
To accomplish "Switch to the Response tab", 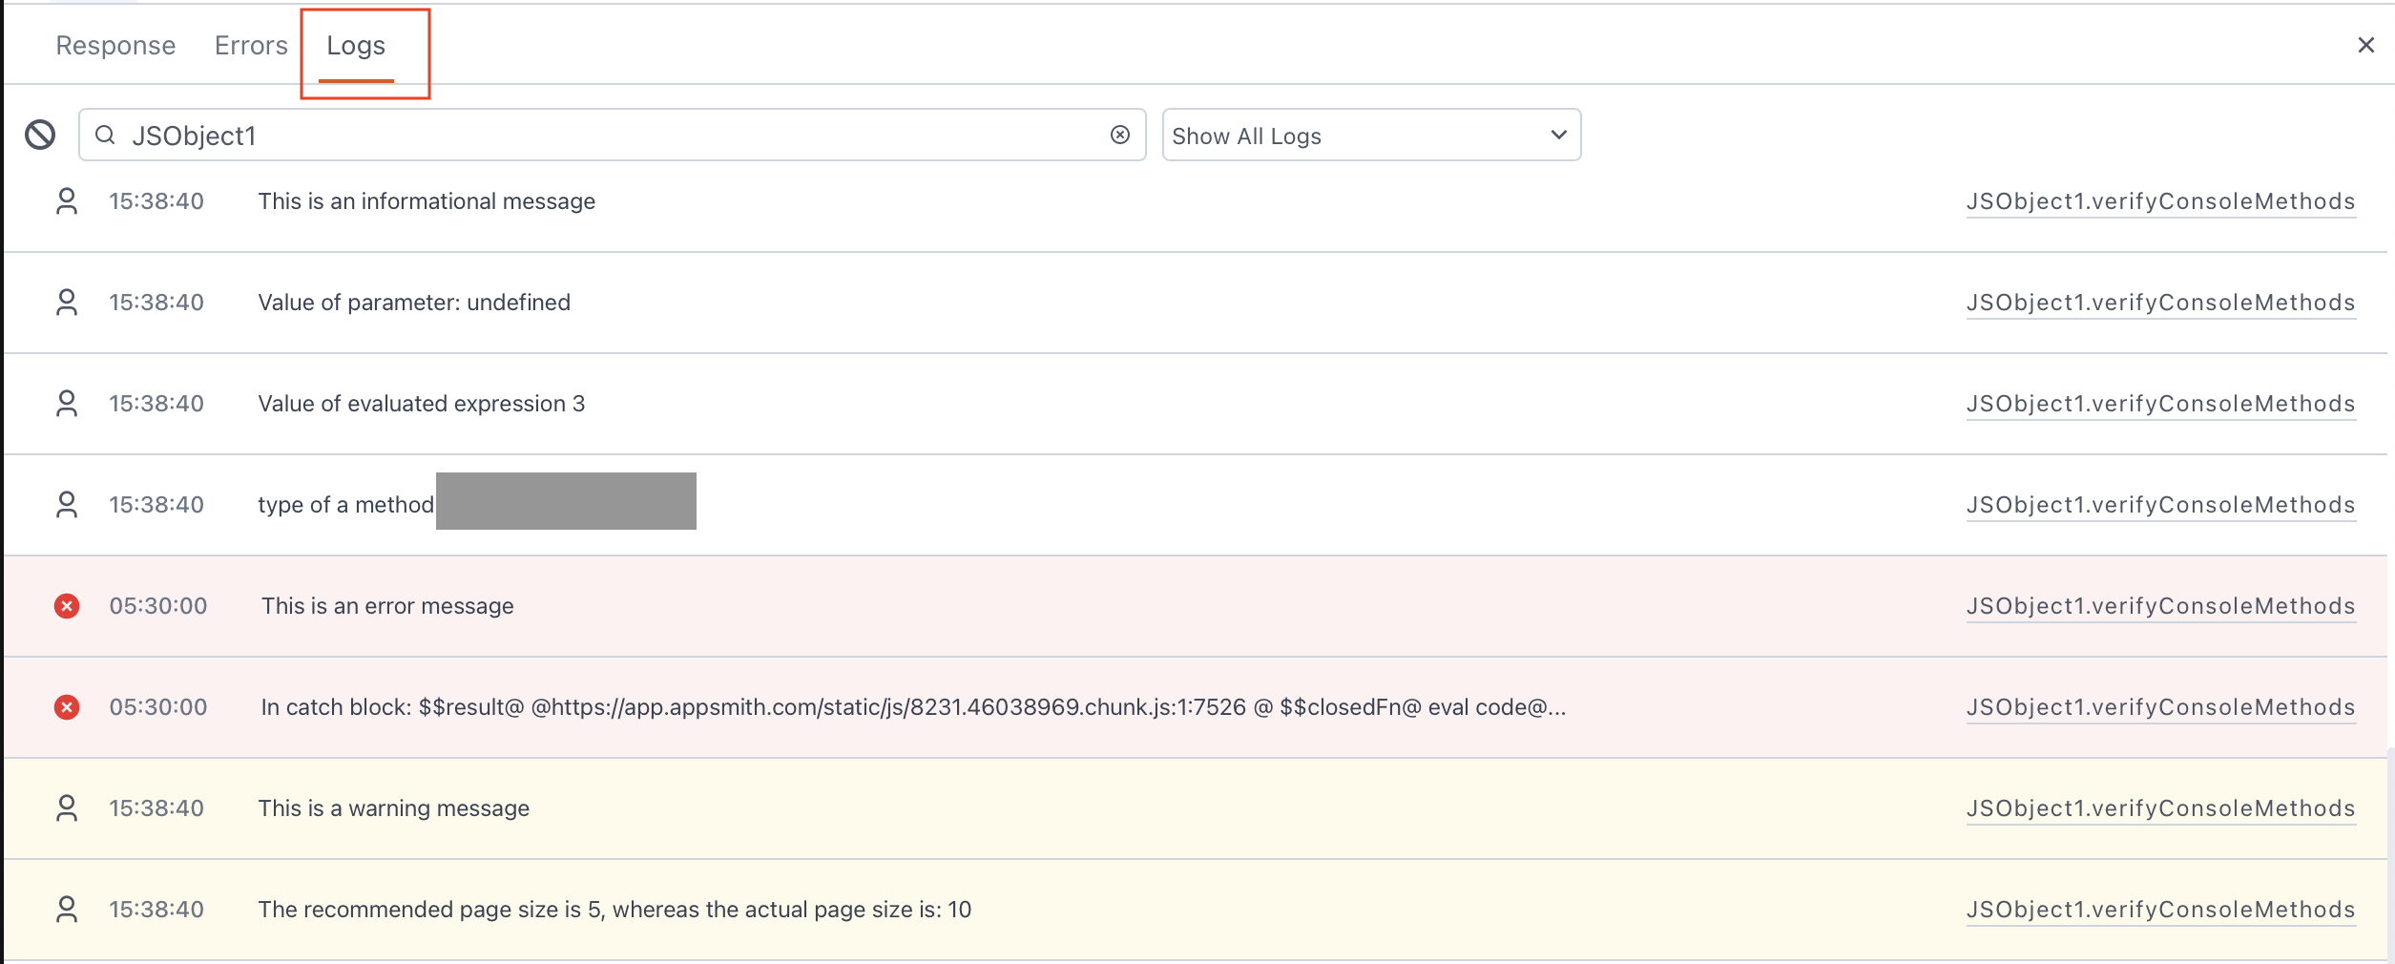I will click(115, 46).
